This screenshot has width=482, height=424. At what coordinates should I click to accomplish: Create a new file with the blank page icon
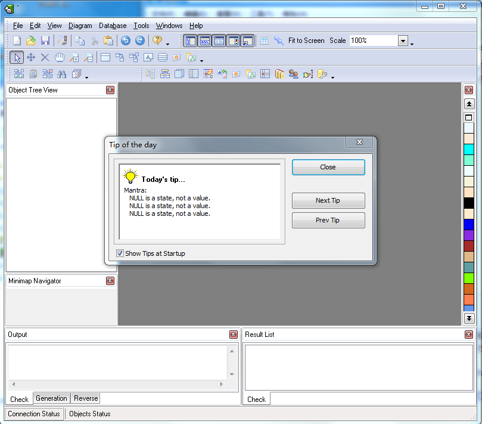(17, 41)
